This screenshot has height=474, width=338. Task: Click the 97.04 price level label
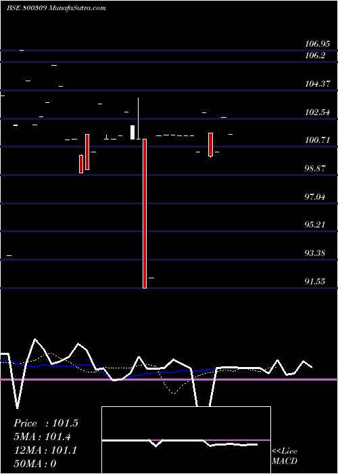316,197
